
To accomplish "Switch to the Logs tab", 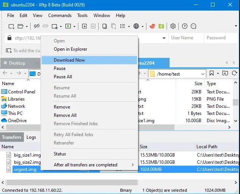I will pos(31,137).
